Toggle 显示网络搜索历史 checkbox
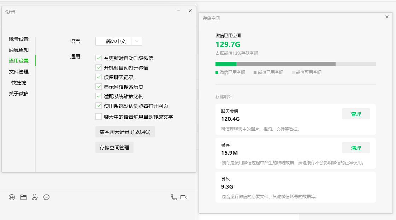Screen dimensions: 396x220 [99, 87]
